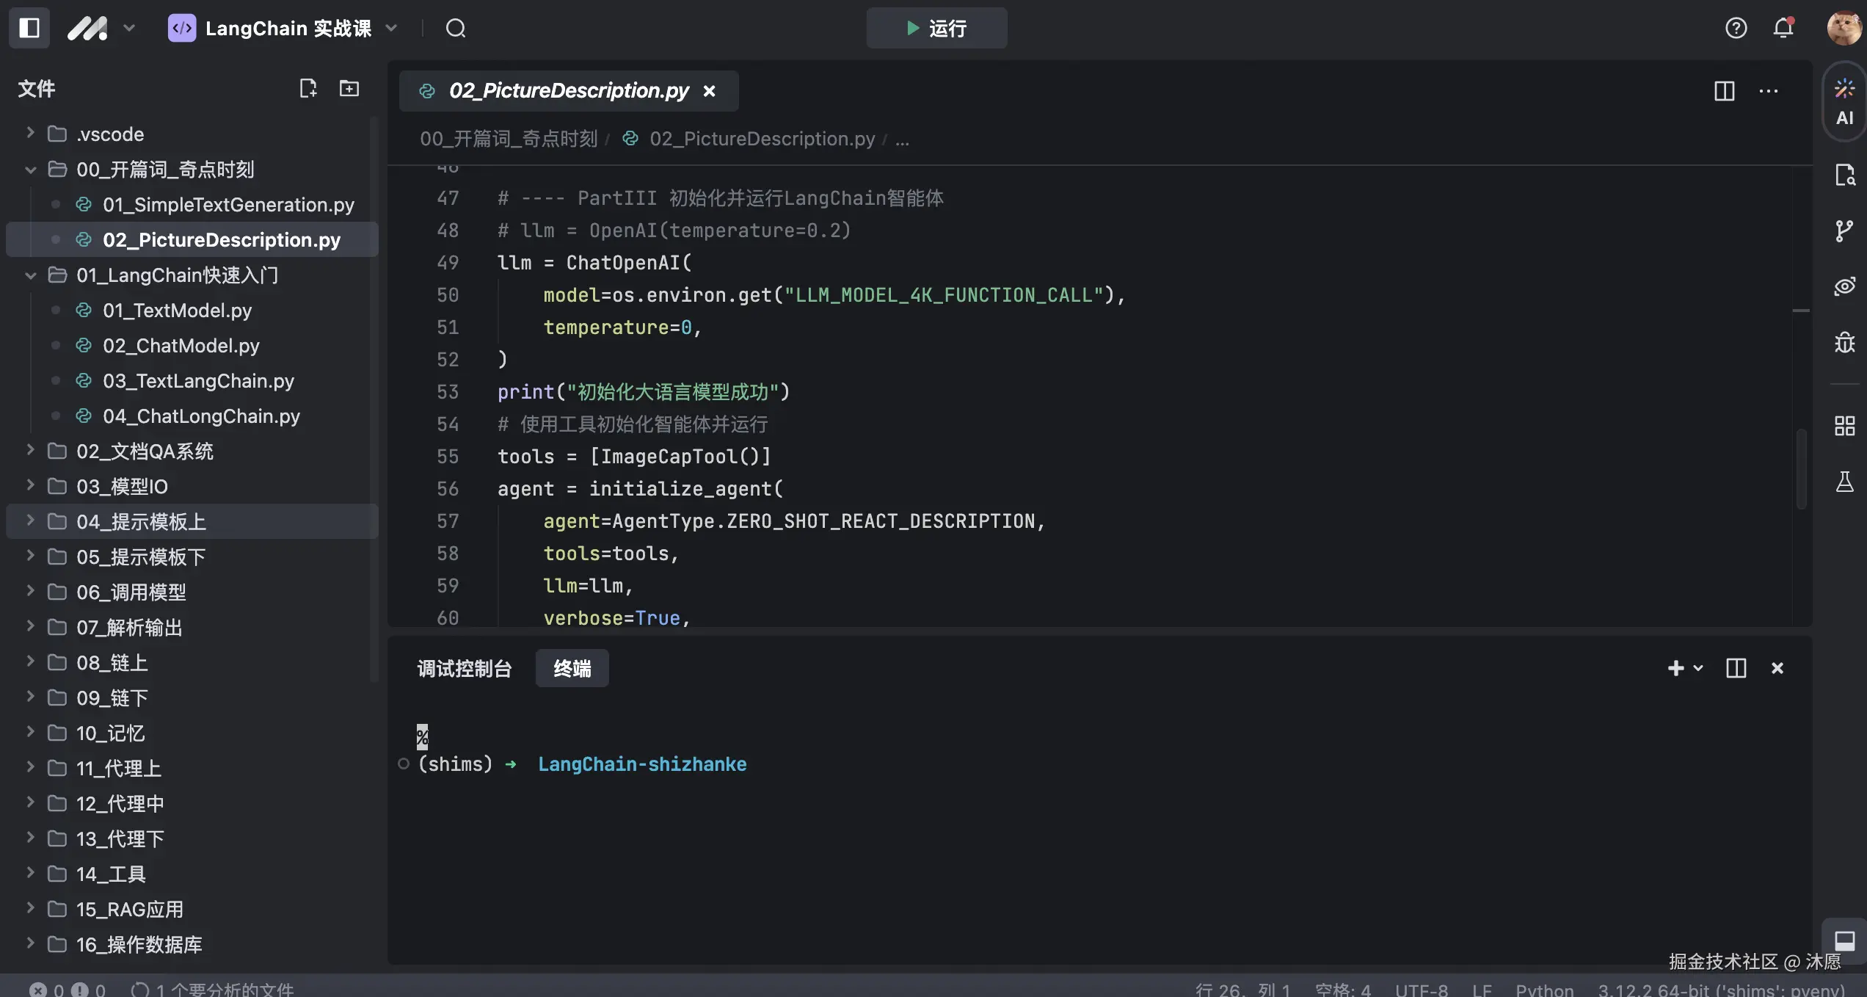The width and height of the screenshot is (1867, 997).
Task: Select the 终端 tab
Action: pyautogui.click(x=572, y=668)
